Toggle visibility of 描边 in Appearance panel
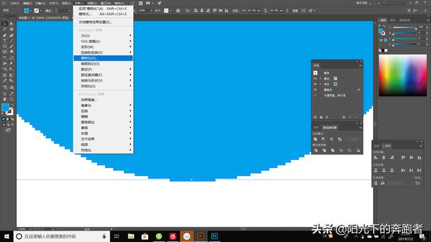 315,79
